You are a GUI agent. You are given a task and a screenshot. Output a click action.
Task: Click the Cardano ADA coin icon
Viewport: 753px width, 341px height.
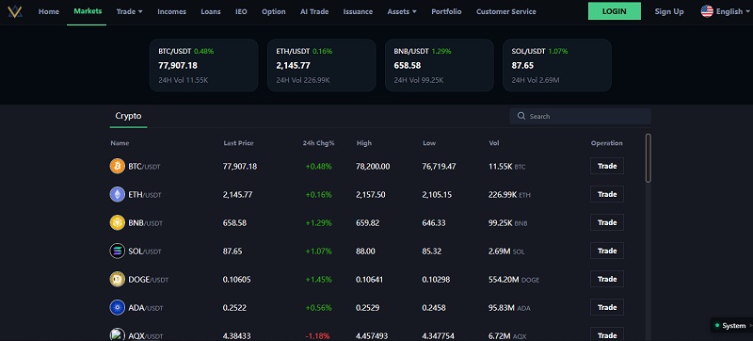point(117,307)
